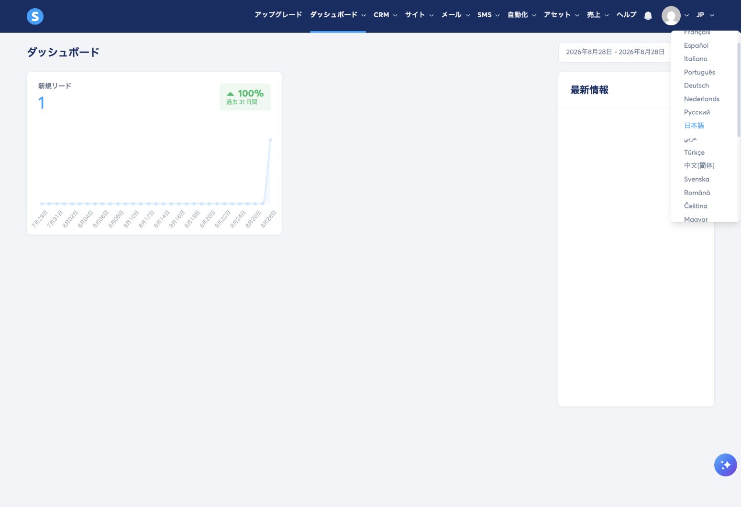This screenshot has width=741, height=507.
Task: Switch language to Čeština
Action: pos(696,206)
